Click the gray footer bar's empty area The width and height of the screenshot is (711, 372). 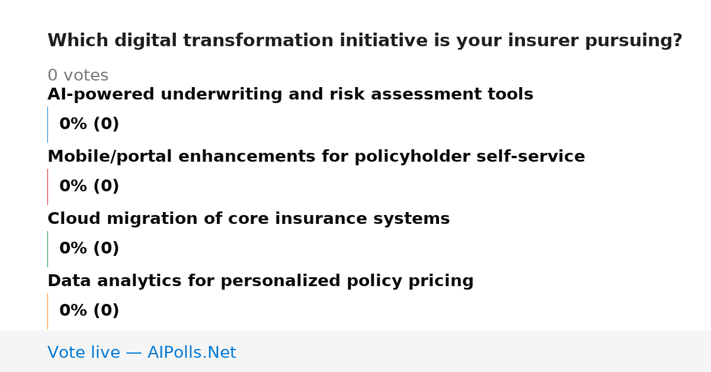pyautogui.click(x=474, y=351)
